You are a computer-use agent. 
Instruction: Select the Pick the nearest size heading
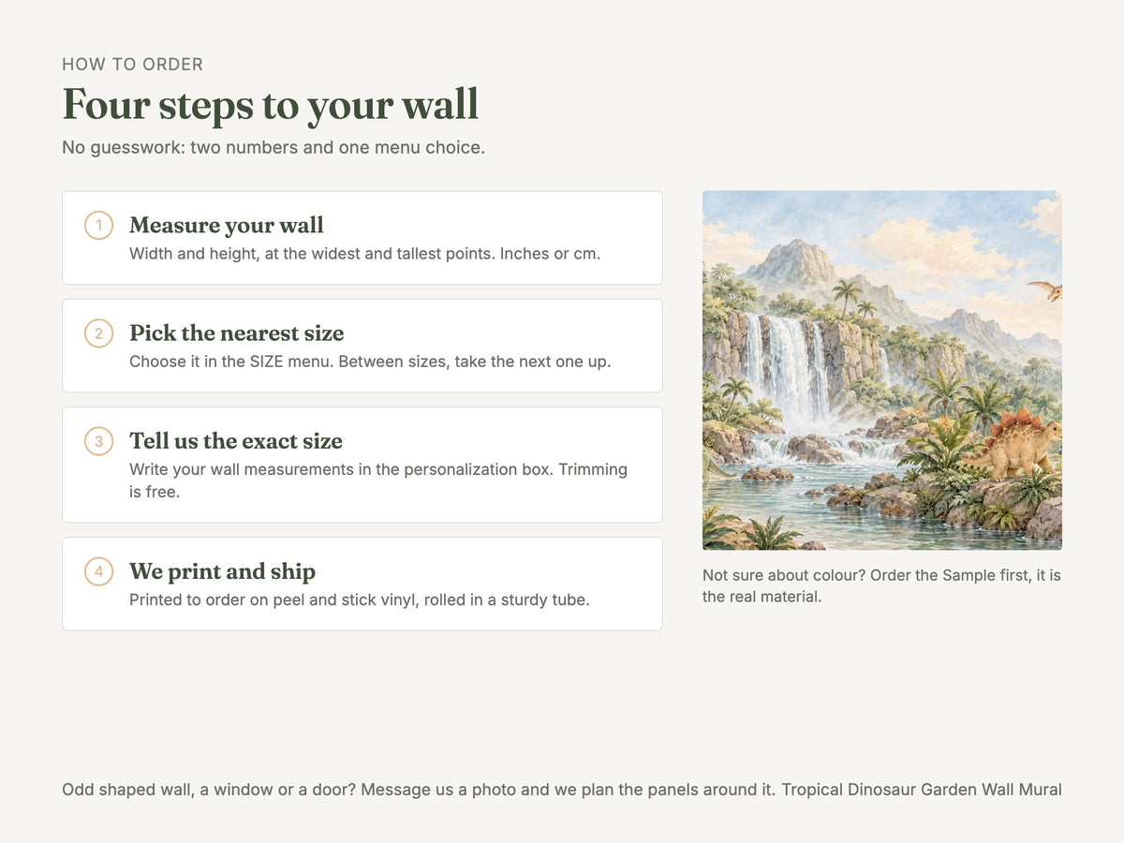pyautogui.click(x=236, y=333)
